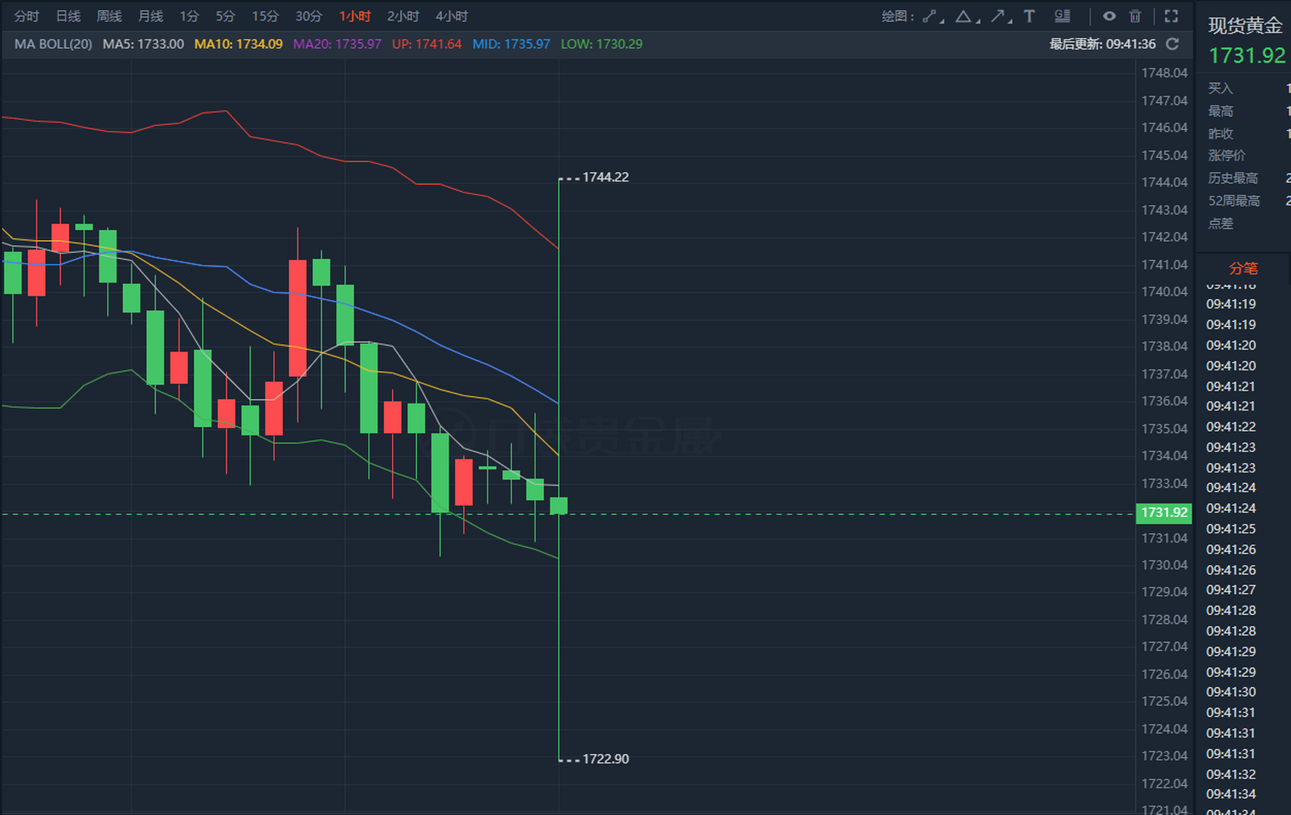Select the 1分 interval
Image resolution: width=1291 pixels, height=815 pixels.
[x=189, y=17]
